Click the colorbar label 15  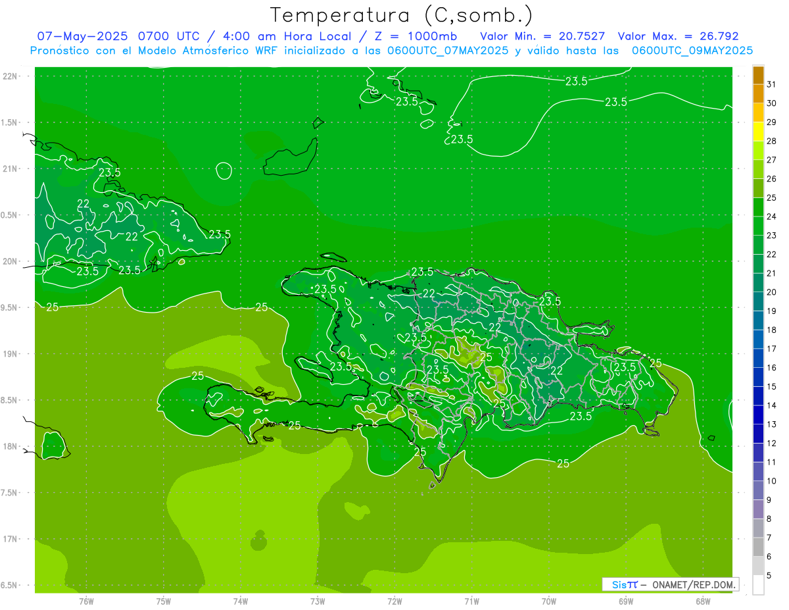point(771,386)
